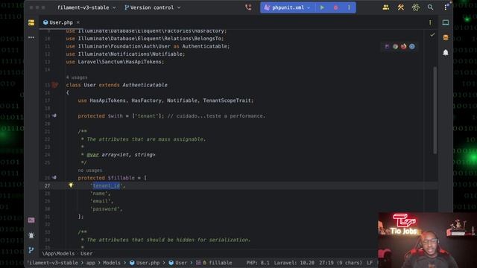Click gutter icon beside class User line
Image resolution: width=477 pixels, height=268 pixels.
pyautogui.click(x=54, y=85)
